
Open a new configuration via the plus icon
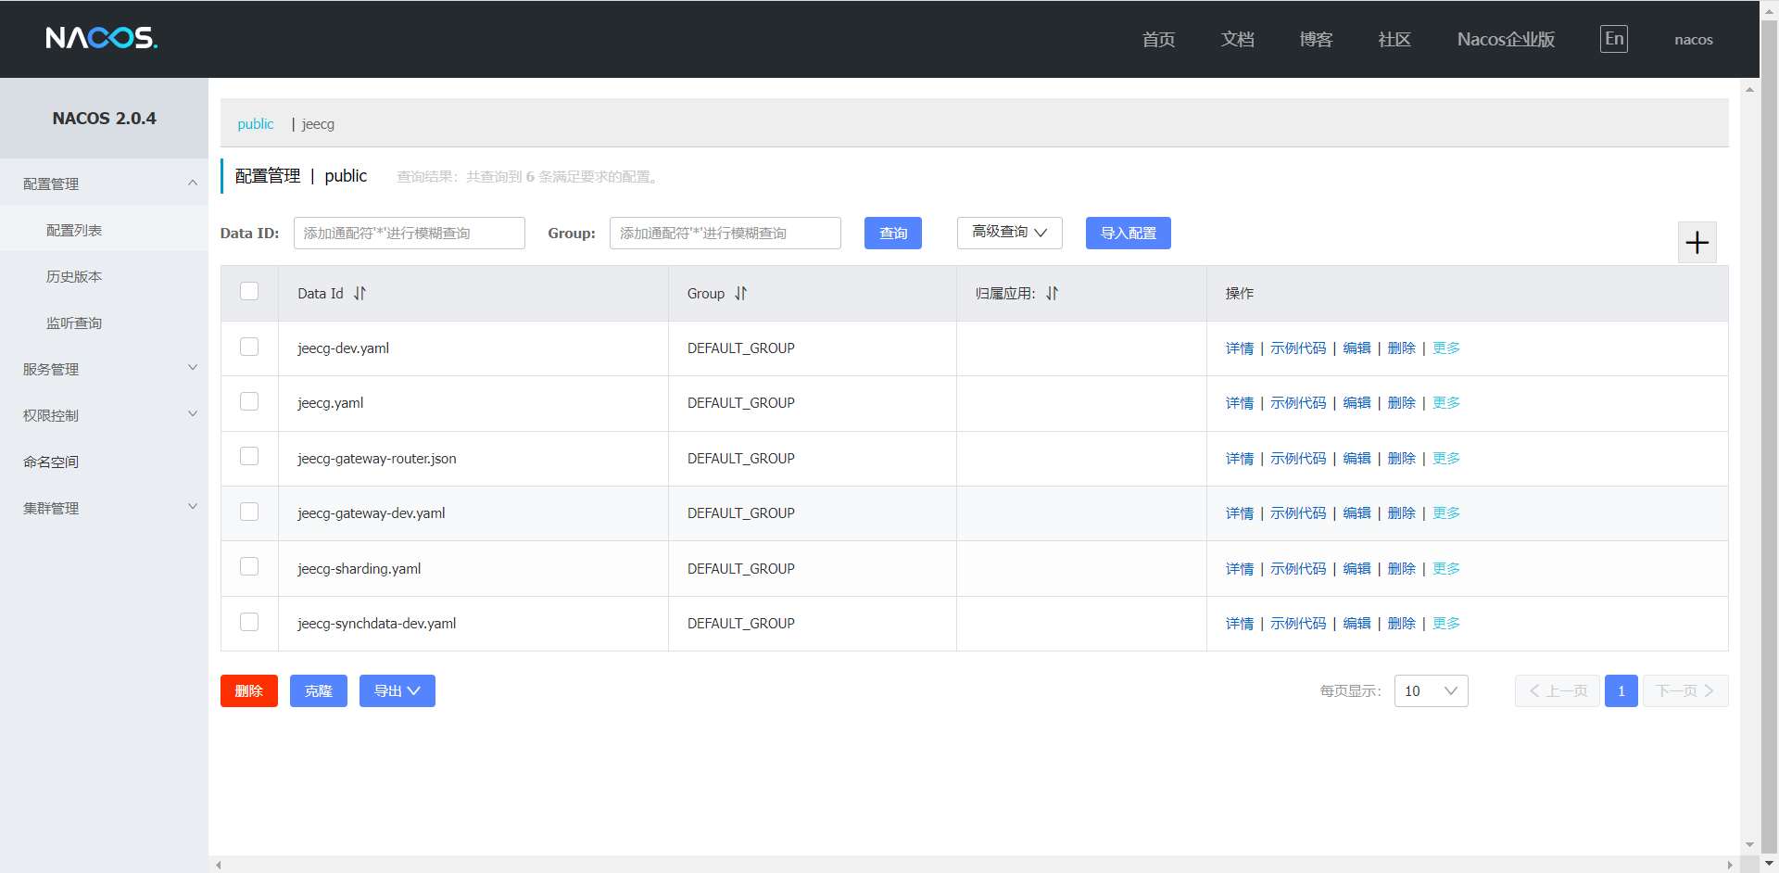(1697, 242)
